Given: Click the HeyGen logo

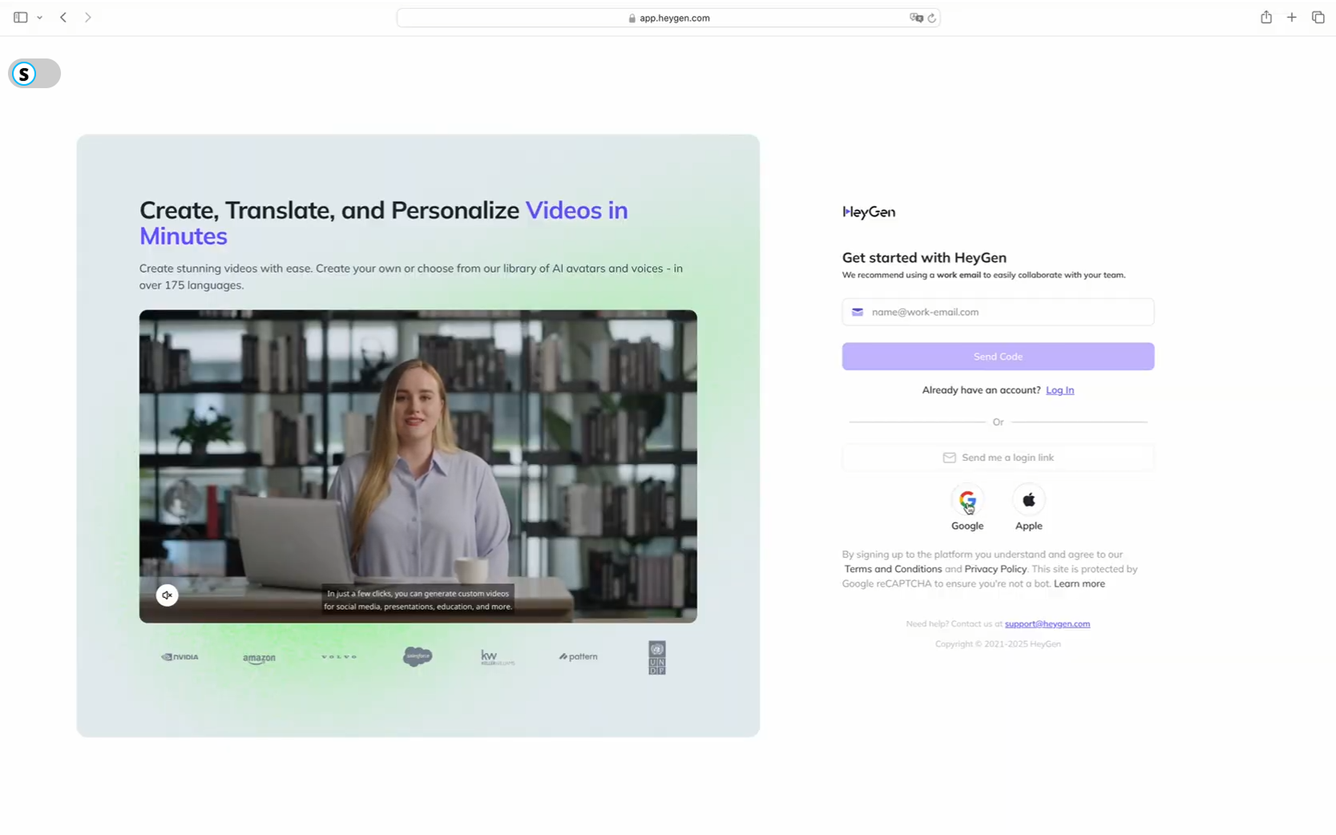Looking at the screenshot, I should (x=869, y=212).
